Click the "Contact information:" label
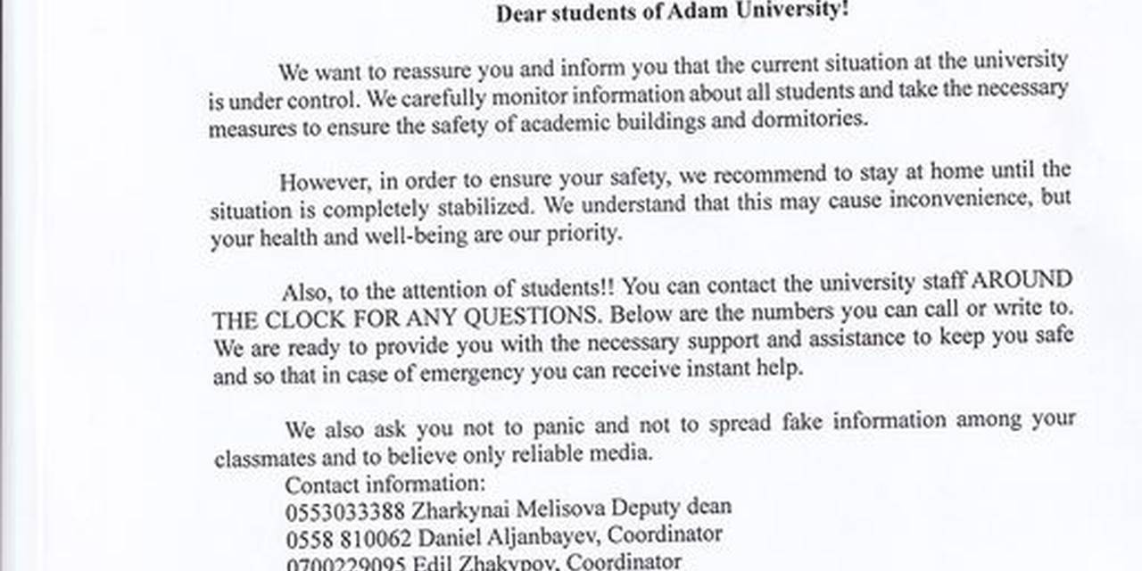 (x=385, y=484)
